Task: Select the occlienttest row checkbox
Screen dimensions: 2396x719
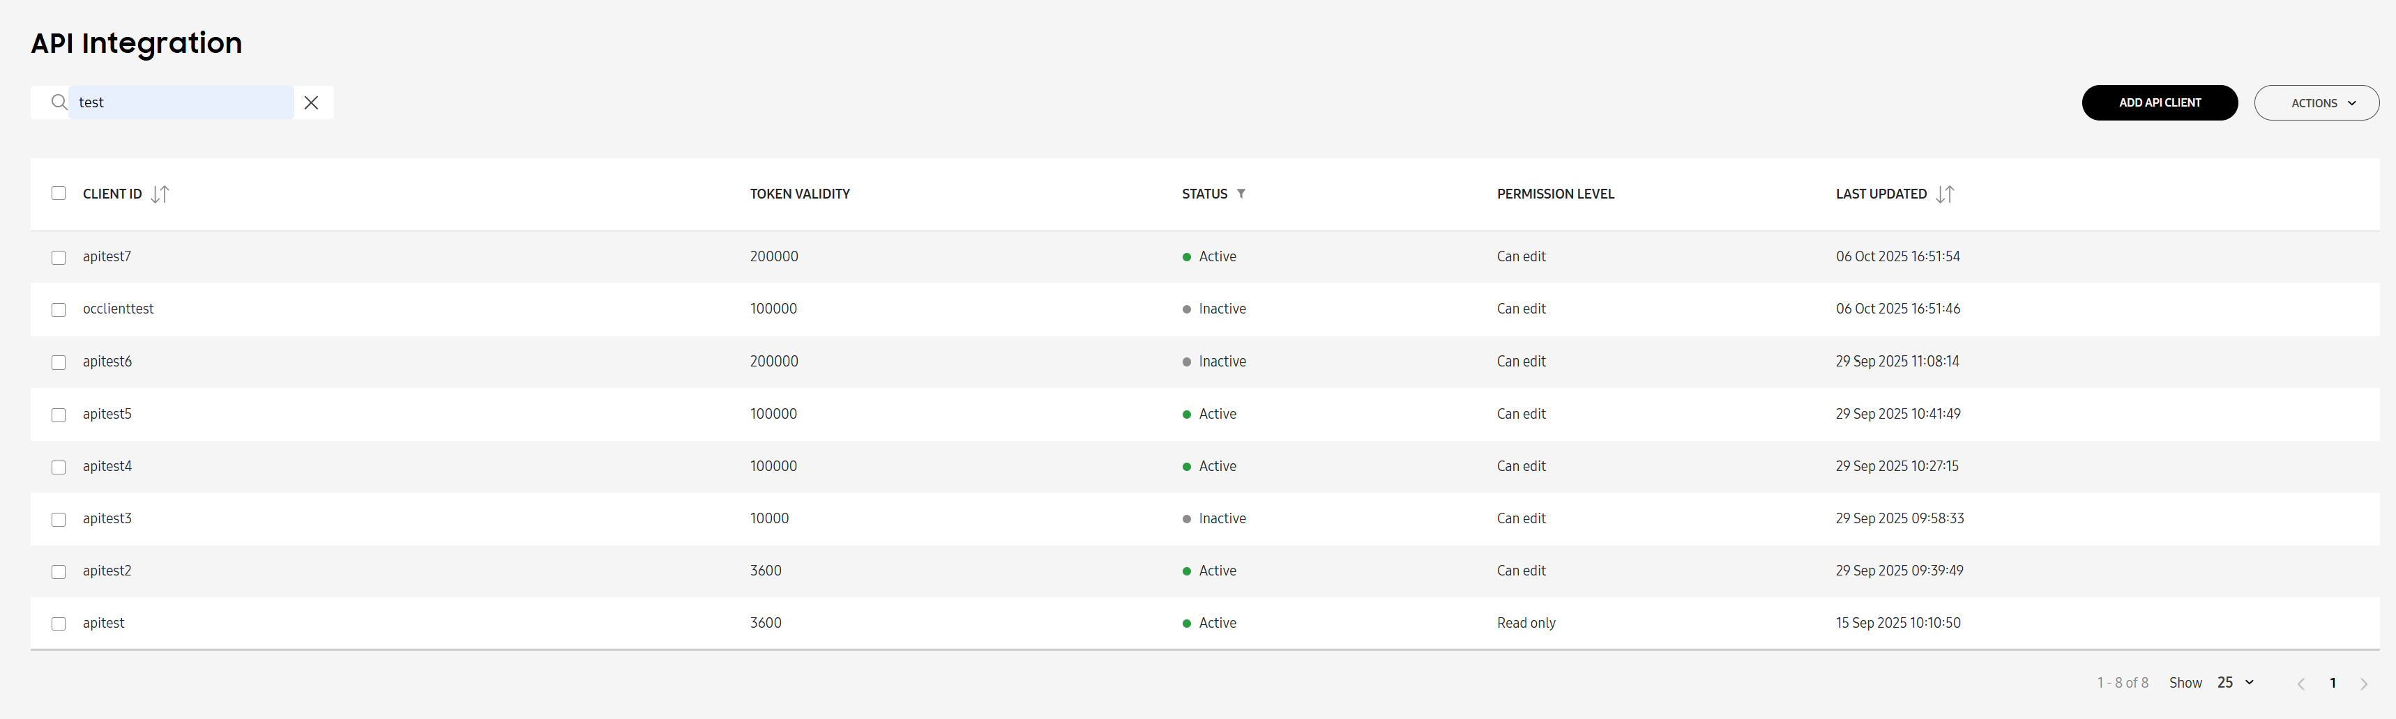Action: click(x=59, y=309)
